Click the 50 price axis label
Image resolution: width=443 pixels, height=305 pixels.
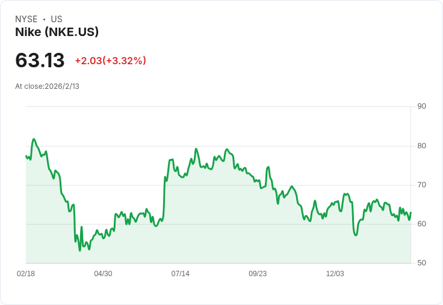click(x=422, y=263)
